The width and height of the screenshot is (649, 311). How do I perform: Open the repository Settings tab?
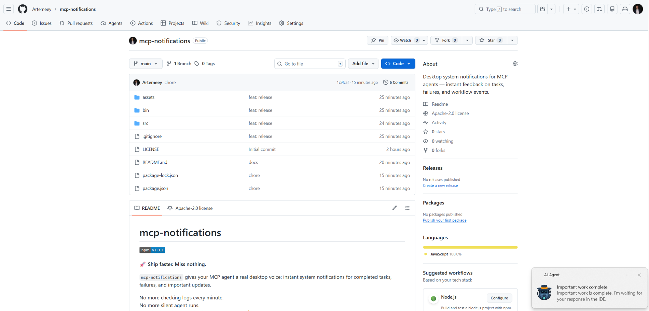coord(291,23)
